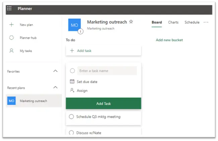Open plan info via the i badge

pos(80,31)
